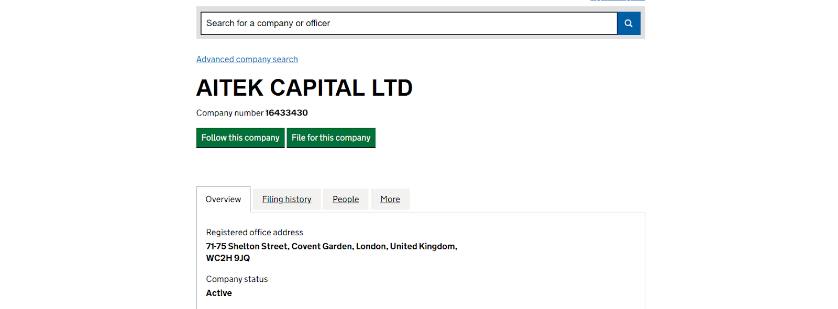Select the Overview tab
This screenshot has height=309, width=838.
pos(223,199)
